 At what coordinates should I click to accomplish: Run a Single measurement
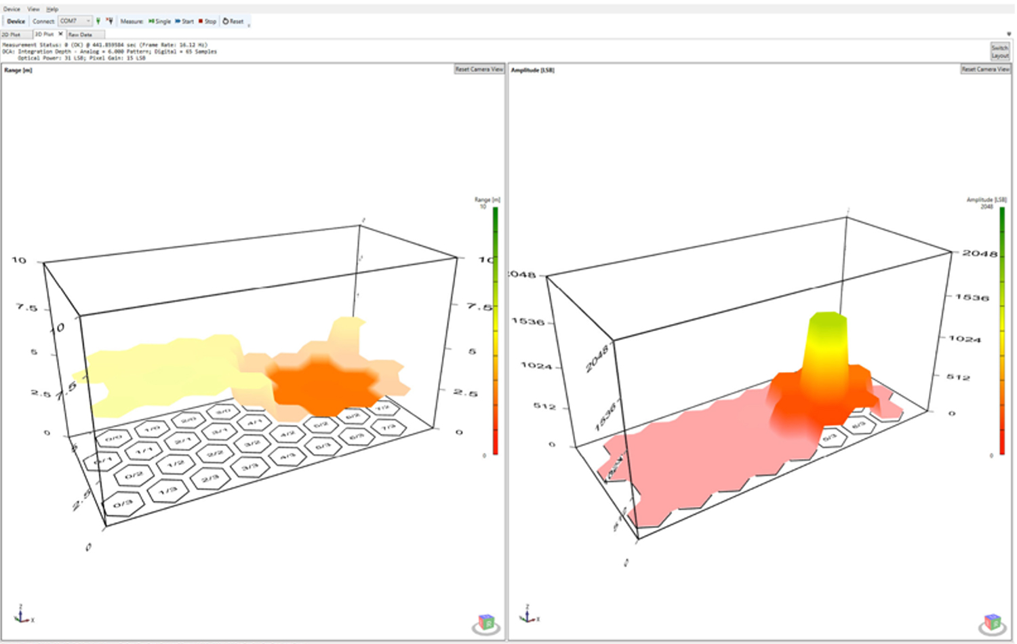click(x=160, y=21)
